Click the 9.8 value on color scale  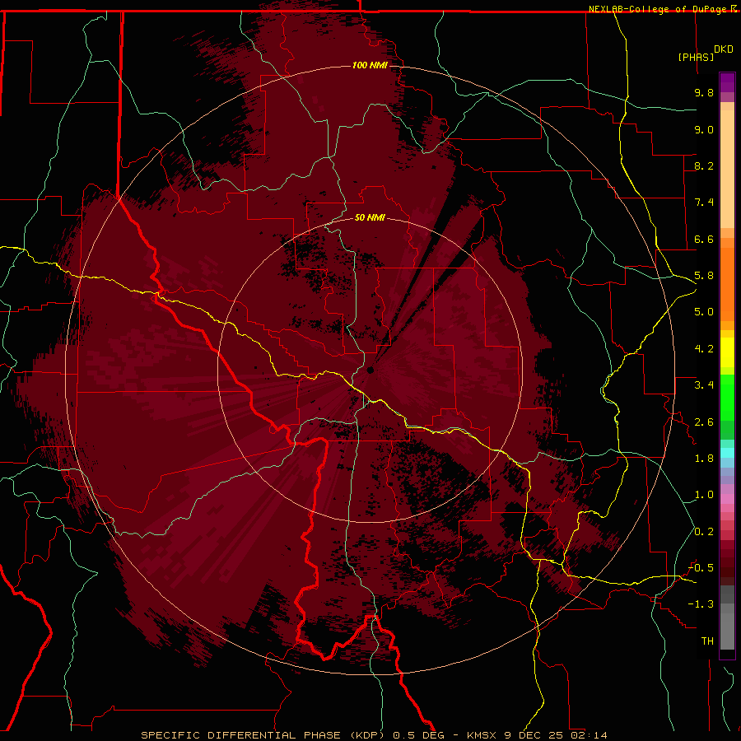pyautogui.click(x=704, y=92)
